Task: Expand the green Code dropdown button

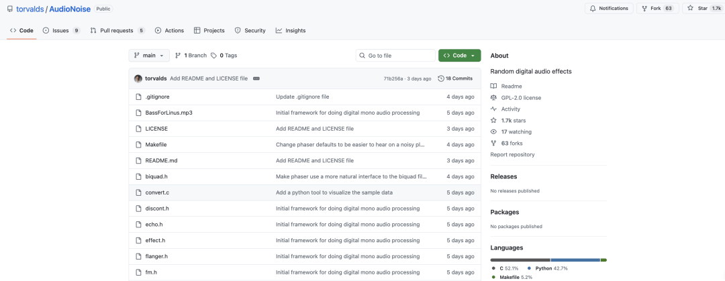Action: coord(460,56)
